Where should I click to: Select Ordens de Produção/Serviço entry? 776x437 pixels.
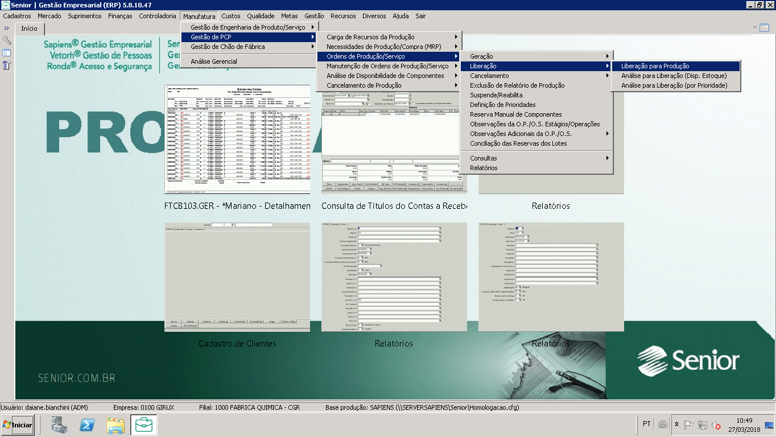coord(389,56)
